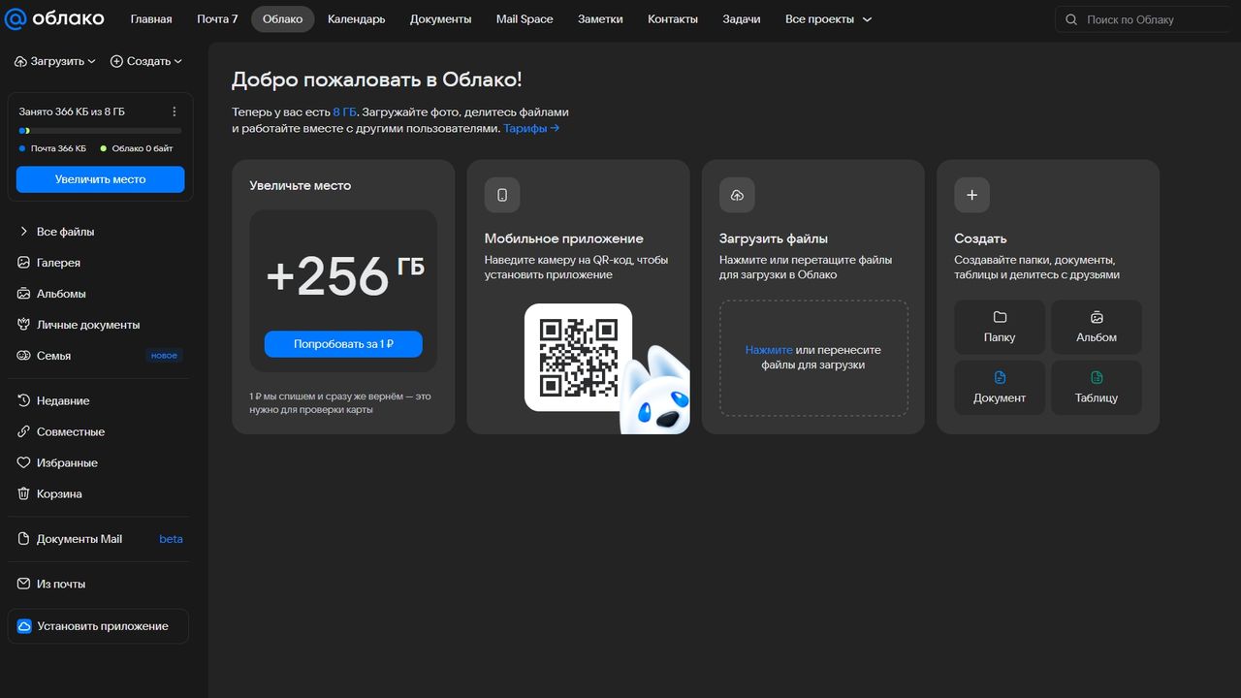Click the phone icon on Мобильное приложение card
Screen dimensions: 1241x698
point(502,195)
